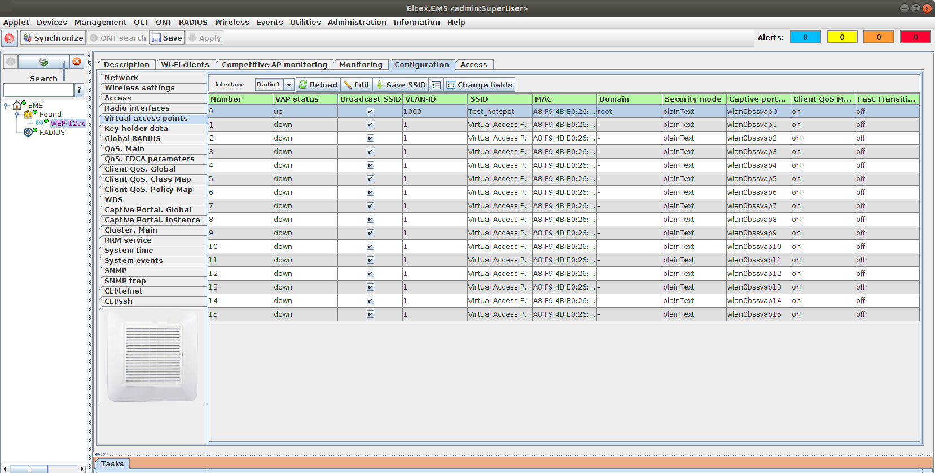Click the Apply toolbar button
The width and height of the screenshot is (935, 473).
coord(204,38)
